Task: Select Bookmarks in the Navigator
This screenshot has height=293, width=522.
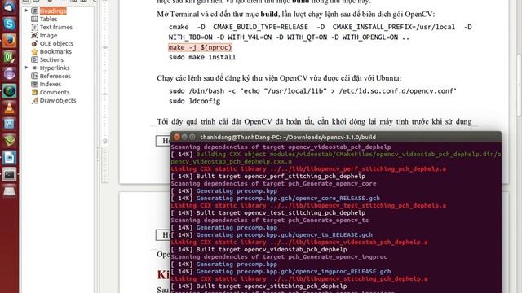Action: pyautogui.click(x=55, y=51)
